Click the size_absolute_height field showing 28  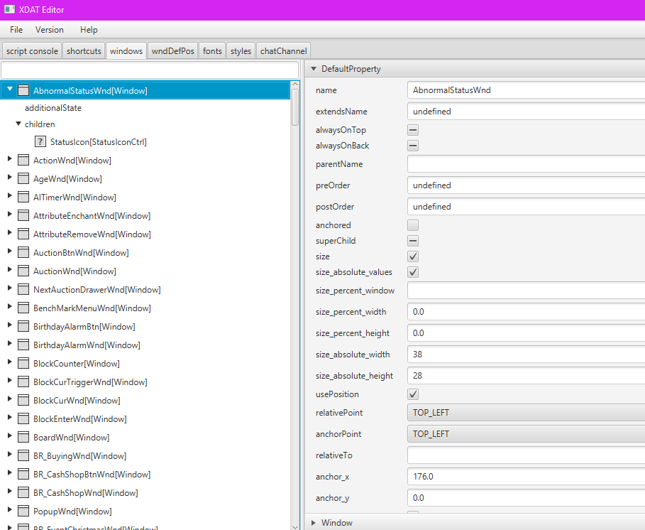coord(526,376)
